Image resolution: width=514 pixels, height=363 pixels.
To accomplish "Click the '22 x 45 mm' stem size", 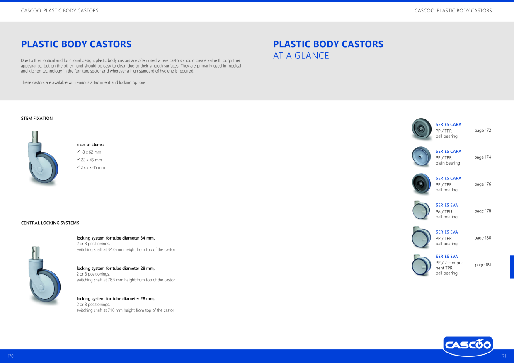I will [x=91, y=160].
